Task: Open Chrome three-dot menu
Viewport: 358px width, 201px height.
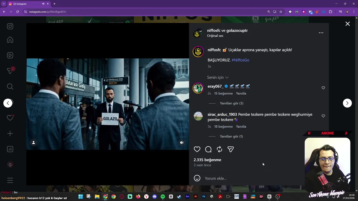Action: (354, 12)
